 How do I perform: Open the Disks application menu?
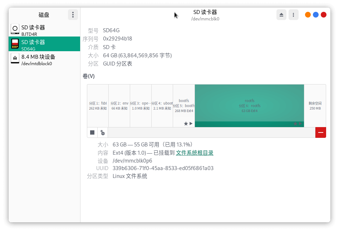pyautogui.click(x=73, y=15)
